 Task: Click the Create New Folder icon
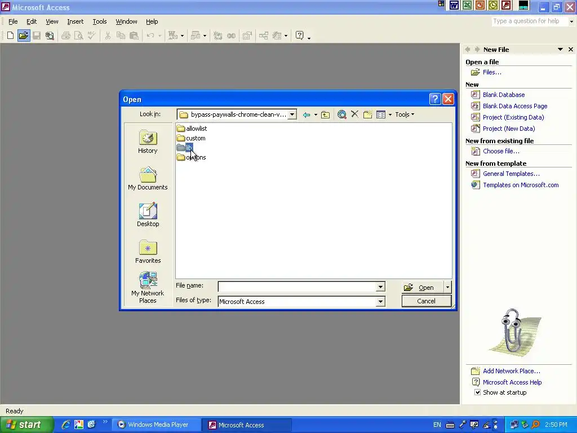click(x=367, y=114)
